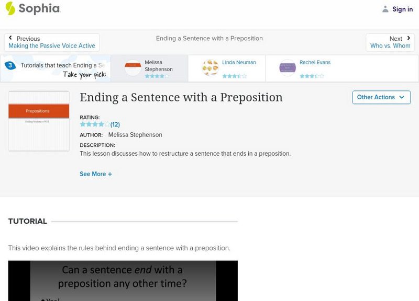Viewport: 419px width, 301px height.
Task: Click the user profile icon beside Sign in
Action: tap(385, 9)
